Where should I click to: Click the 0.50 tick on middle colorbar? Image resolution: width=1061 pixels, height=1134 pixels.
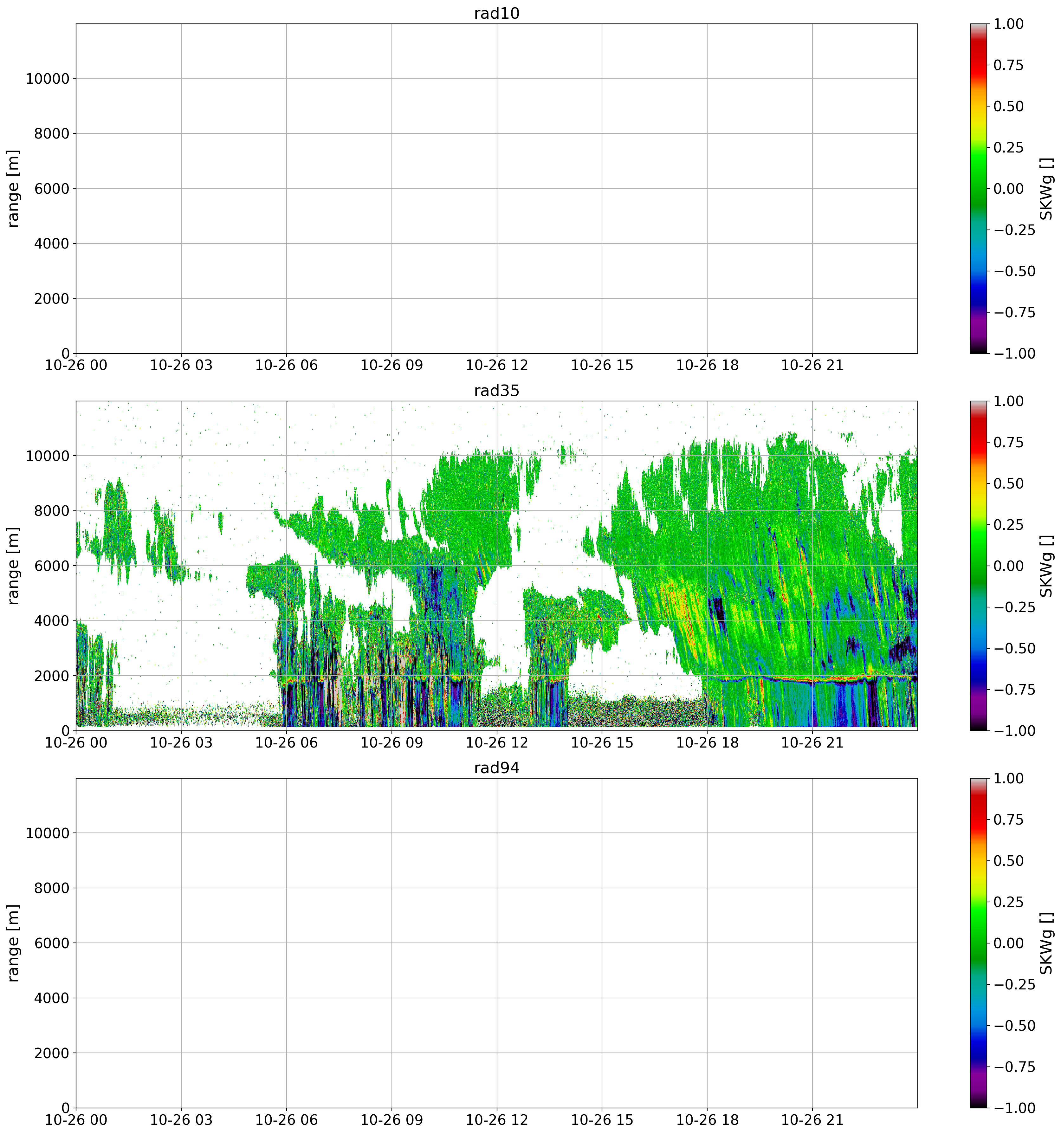coord(1008,484)
